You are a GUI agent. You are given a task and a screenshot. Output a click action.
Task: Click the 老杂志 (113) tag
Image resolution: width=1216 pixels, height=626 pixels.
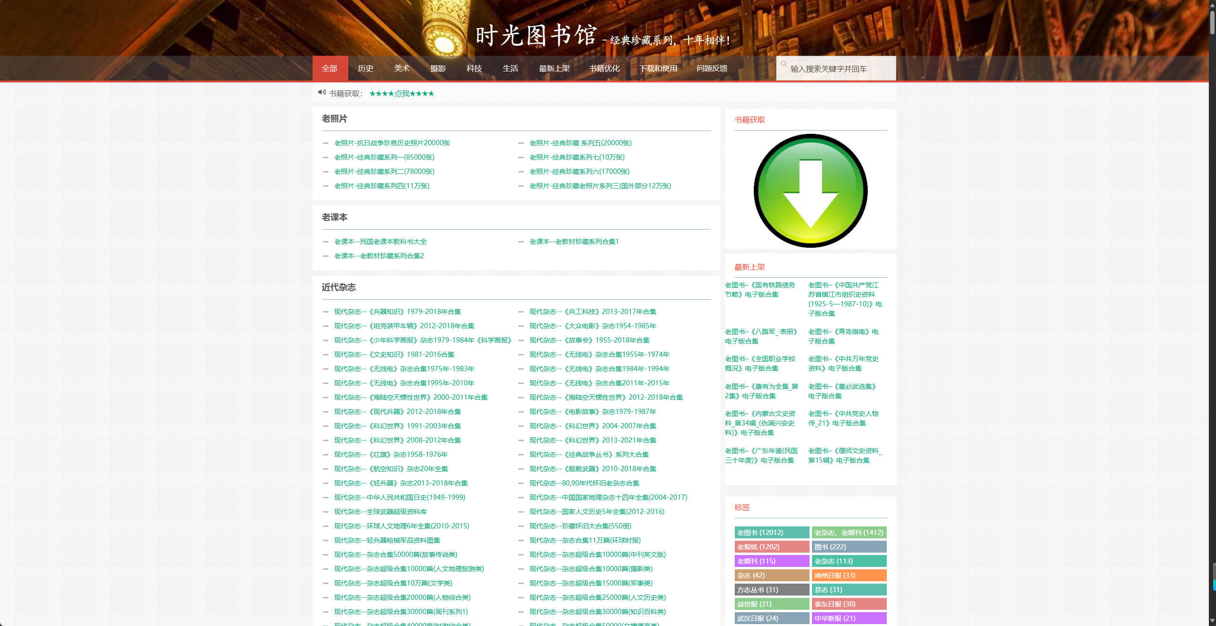point(849,561)
